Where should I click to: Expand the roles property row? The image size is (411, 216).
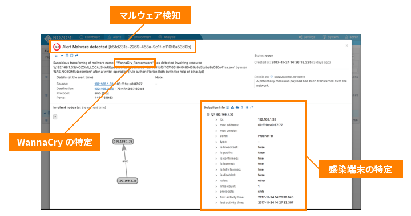216,181
